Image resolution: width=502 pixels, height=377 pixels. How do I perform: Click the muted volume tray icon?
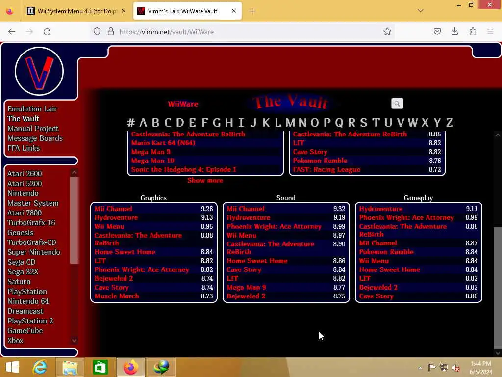pos(455,368)
